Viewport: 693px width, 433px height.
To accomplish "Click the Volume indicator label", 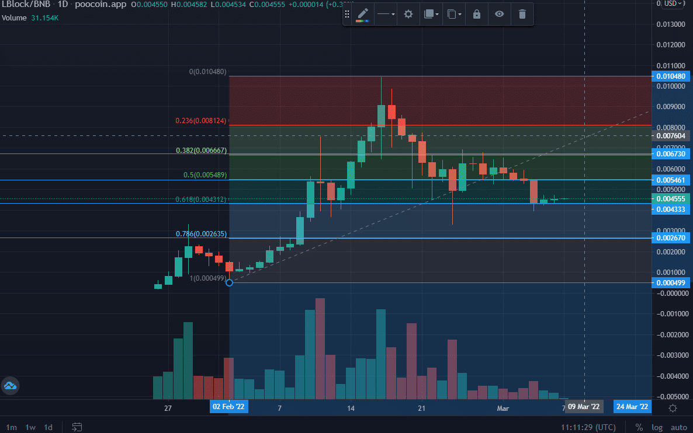I will (14, 18).
